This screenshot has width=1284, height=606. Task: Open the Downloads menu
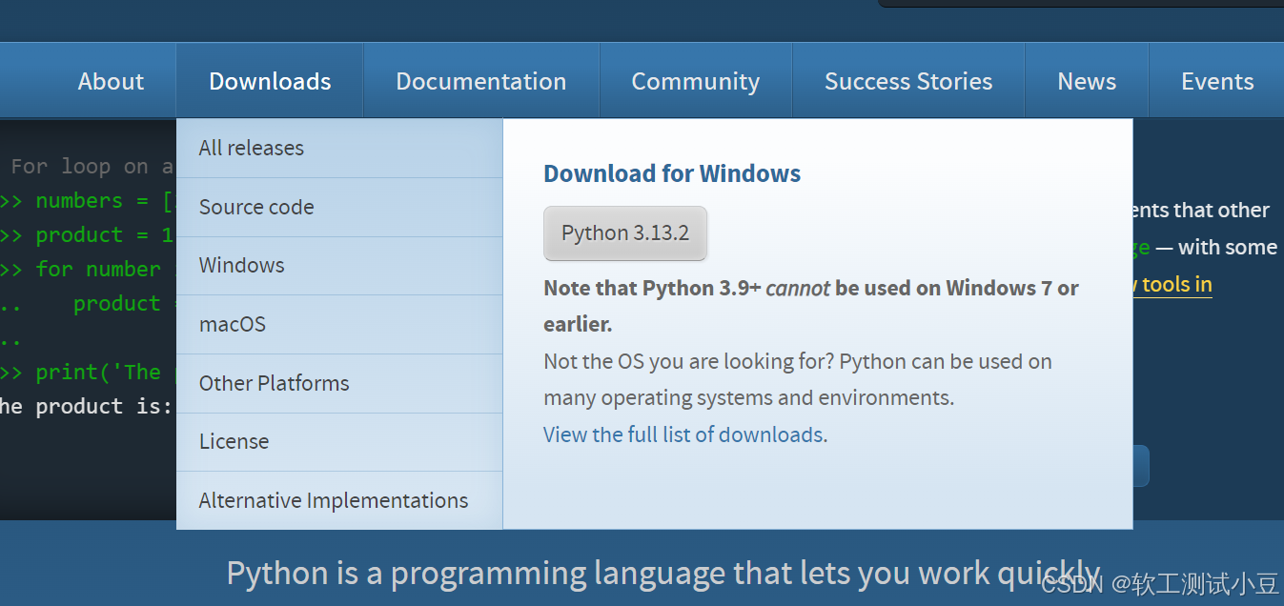click(270, 81)
